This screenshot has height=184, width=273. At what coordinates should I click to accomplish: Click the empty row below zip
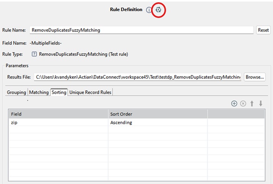(x=58, y=130)
